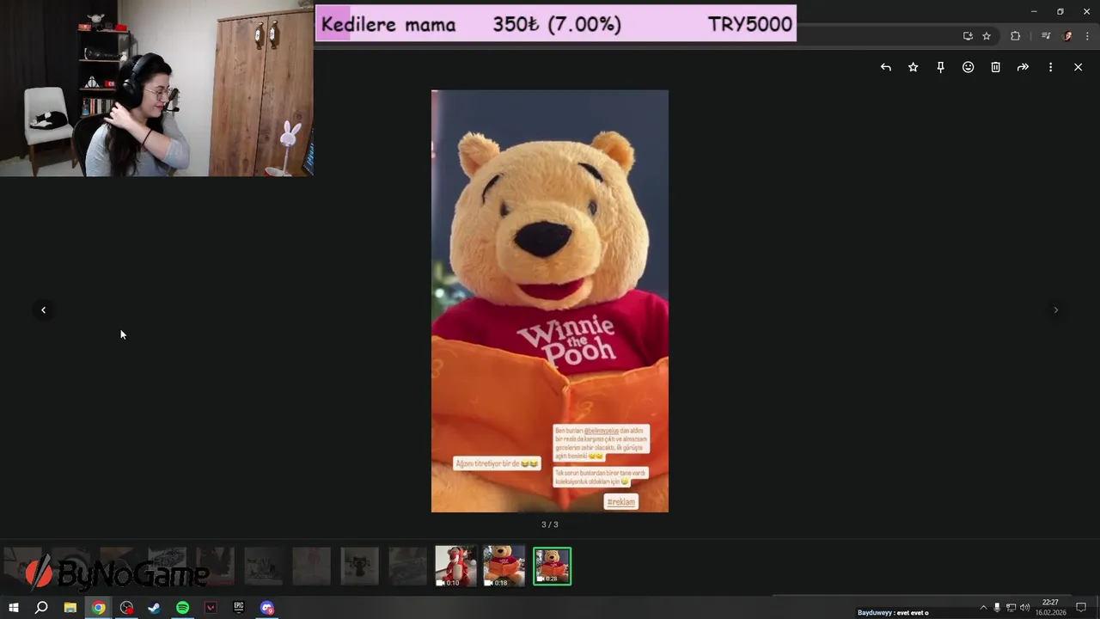Open Steam from the taskbar
1100x619 pixels.
click(x=155, y=608)
